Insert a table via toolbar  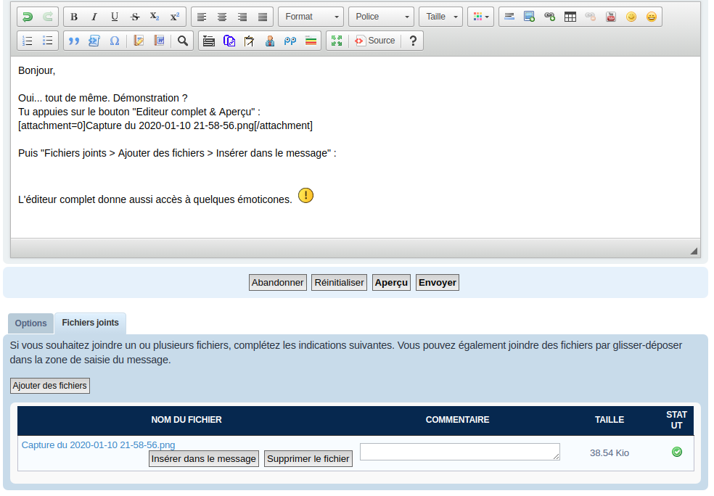(x=570, y=17)
